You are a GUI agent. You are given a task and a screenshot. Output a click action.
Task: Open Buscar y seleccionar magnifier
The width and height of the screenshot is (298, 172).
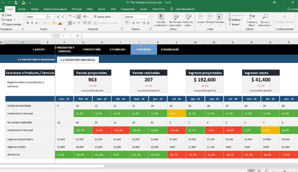pyautogui.click(x=265, y=20)
